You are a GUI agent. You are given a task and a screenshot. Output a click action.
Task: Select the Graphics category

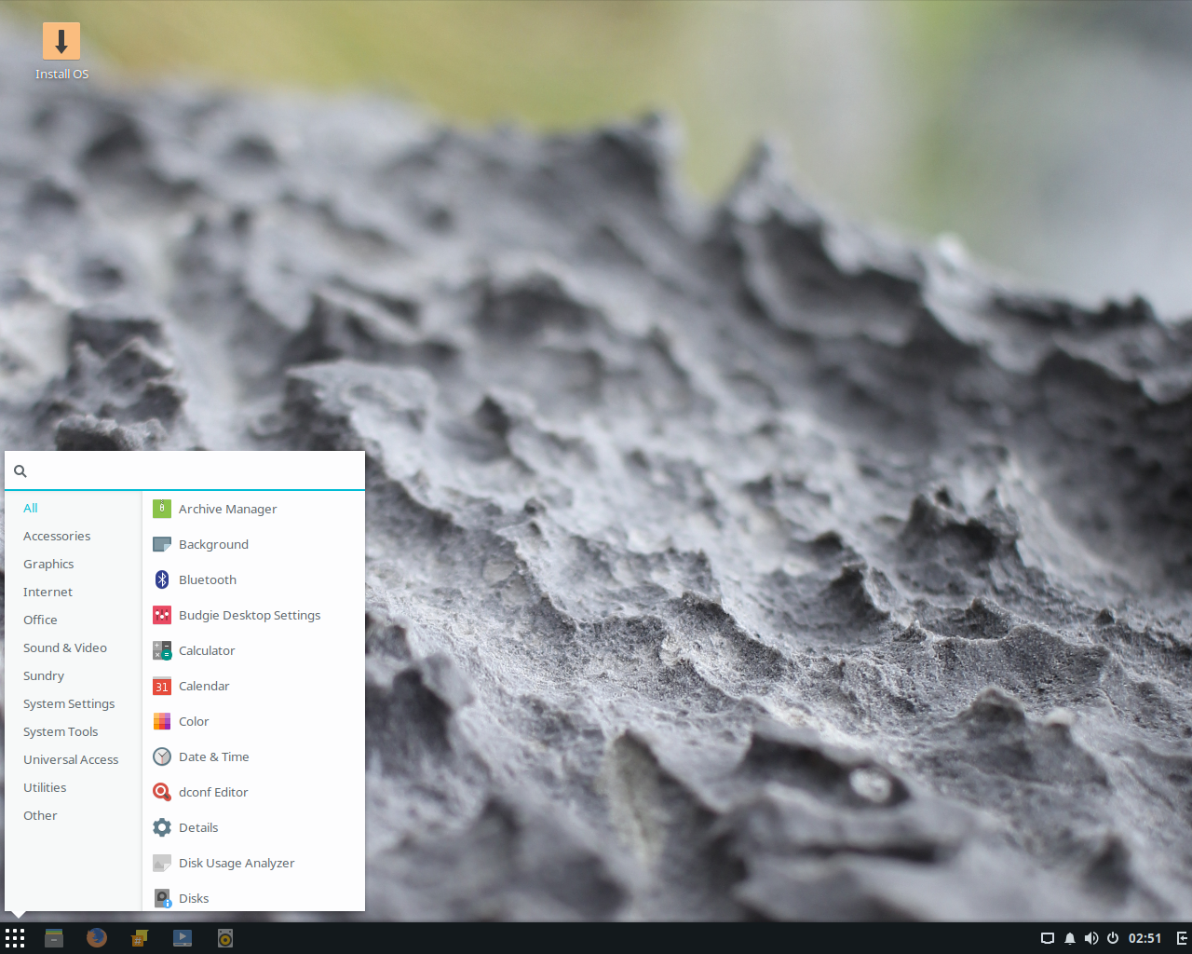tap(73, 564)
